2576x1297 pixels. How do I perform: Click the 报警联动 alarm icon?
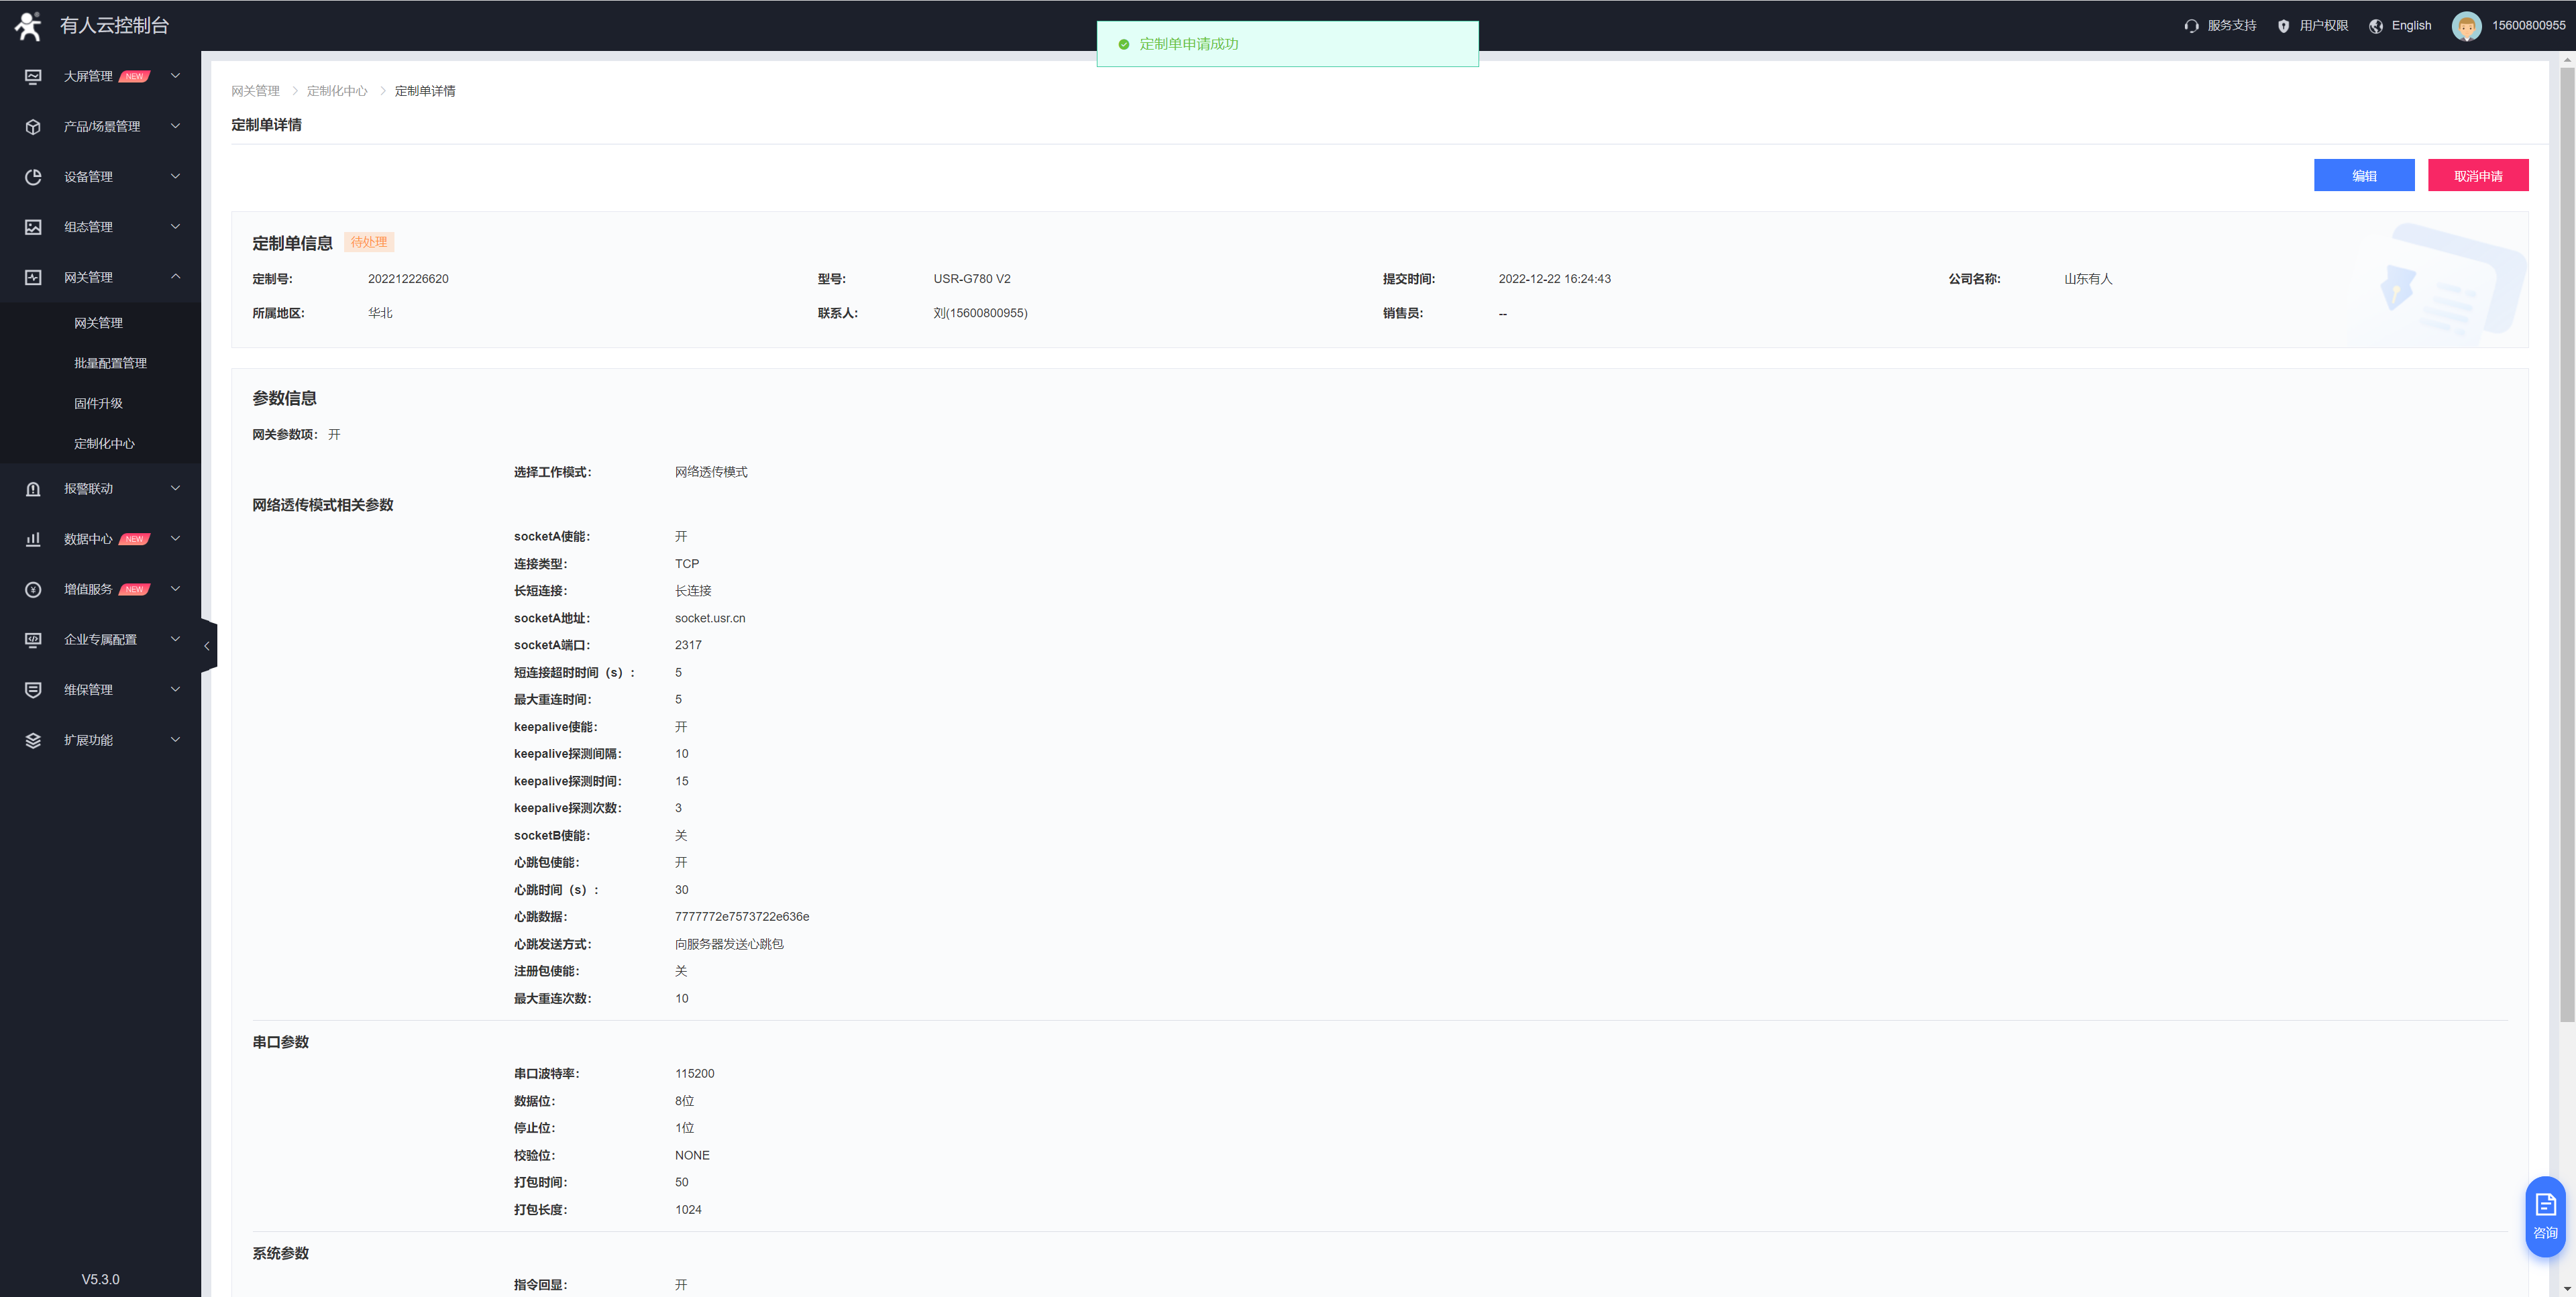pos(33,489)
